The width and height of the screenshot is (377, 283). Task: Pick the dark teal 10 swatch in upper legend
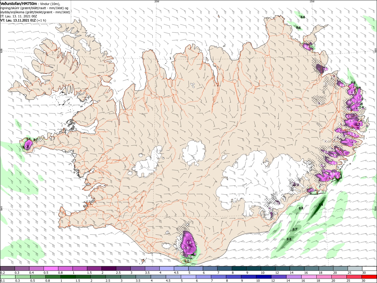[268, 269]
